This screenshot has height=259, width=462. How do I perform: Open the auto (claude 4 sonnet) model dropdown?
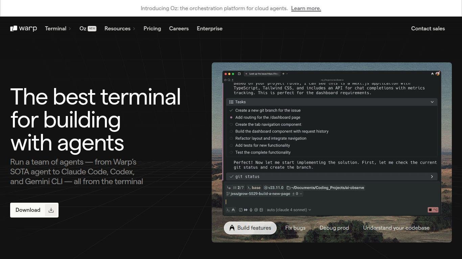pos(288,210)
